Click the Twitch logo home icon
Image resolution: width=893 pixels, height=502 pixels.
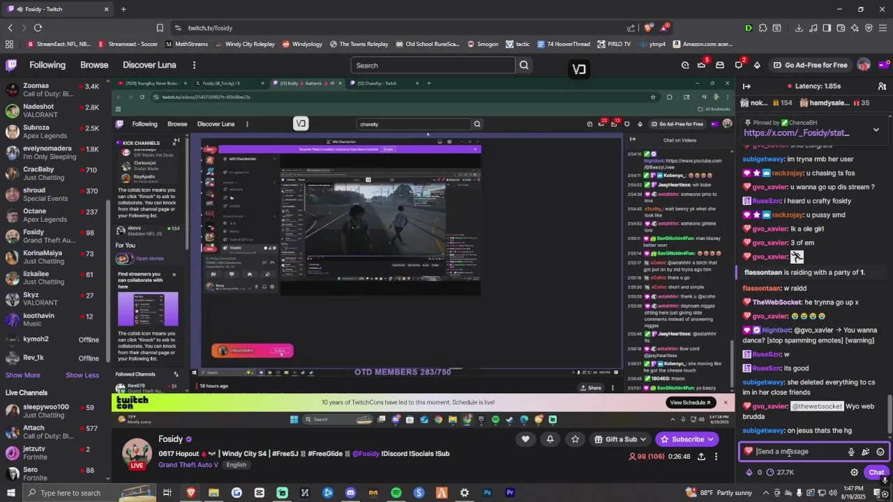coord(11,65)
